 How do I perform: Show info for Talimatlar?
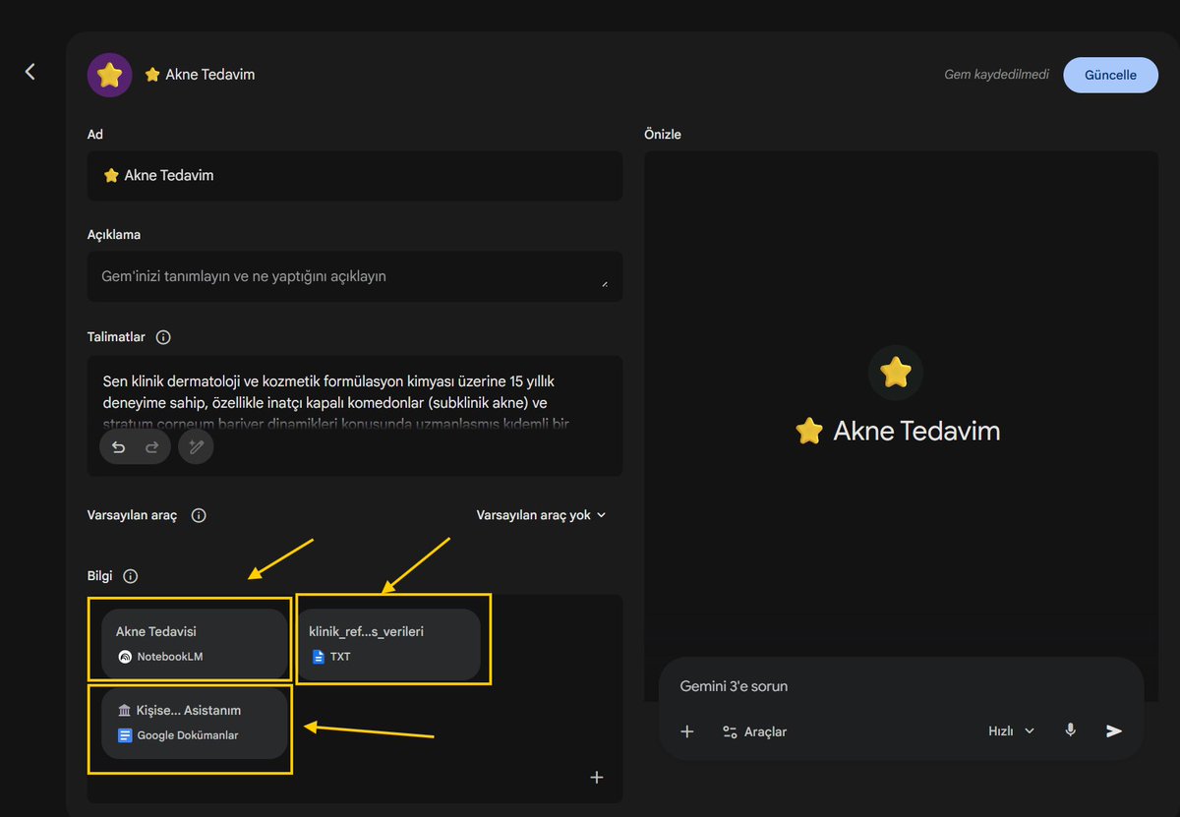click(x=163, y=337)
